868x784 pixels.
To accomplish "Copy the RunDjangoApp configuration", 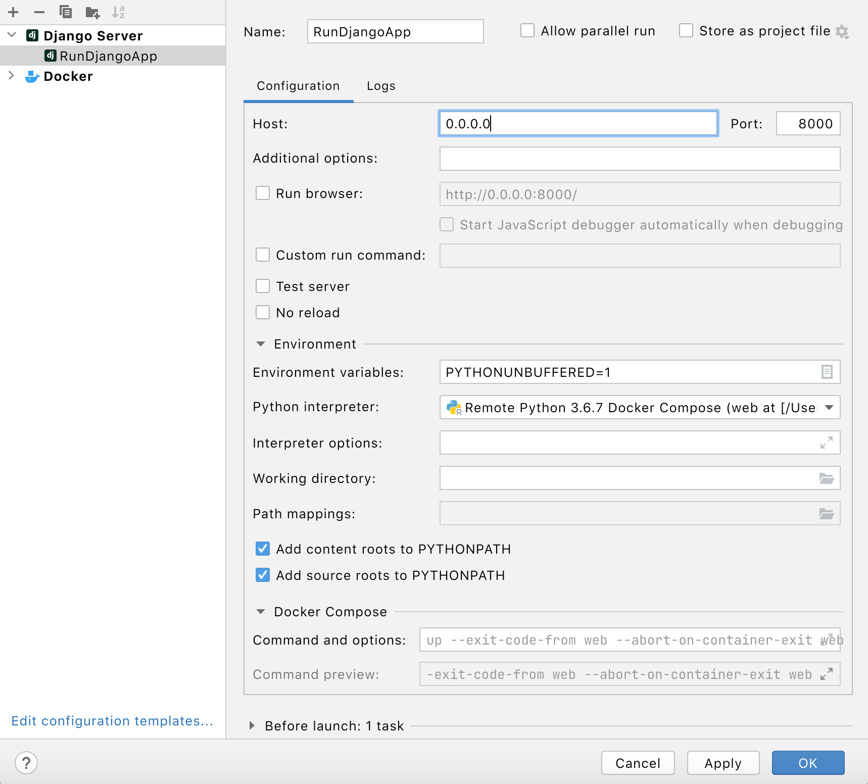I will point(66,12).
